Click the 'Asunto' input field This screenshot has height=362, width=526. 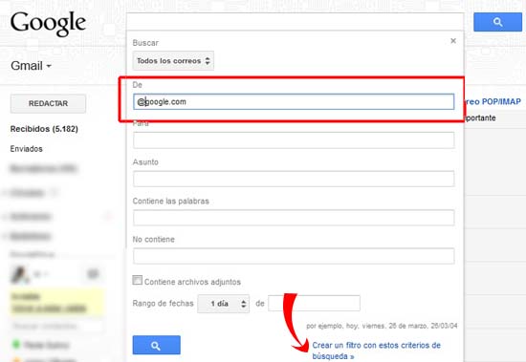[x=294, y=179]
